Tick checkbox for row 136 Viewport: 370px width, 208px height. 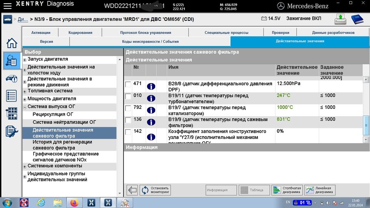(128, 120)
